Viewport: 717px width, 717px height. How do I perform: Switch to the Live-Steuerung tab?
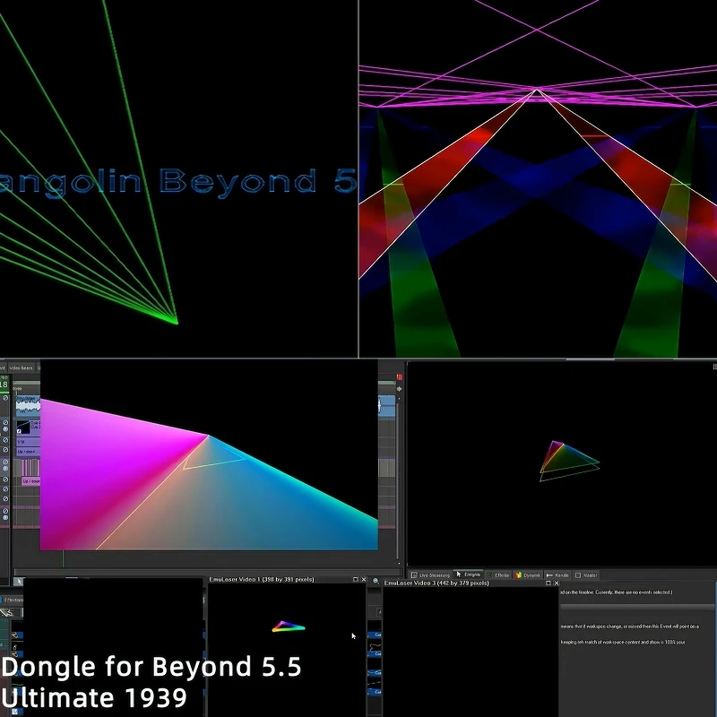pos(433,574)
